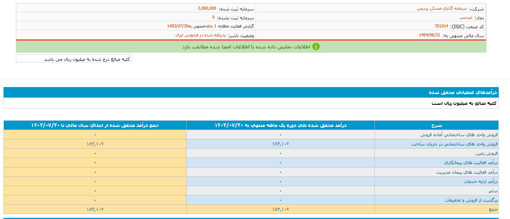Click row label درآمد ارايه خدمات
The image size is (510, 219).
pos(481,181)
